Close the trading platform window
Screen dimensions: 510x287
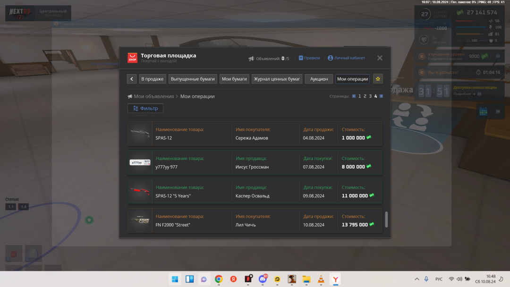pyautogui.click(x=380, y=58)
